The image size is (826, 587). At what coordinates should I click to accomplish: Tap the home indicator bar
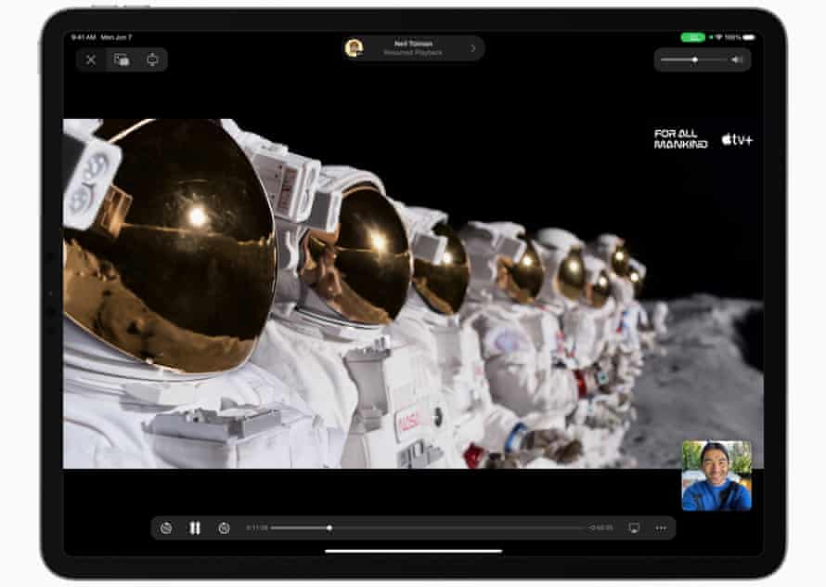pyautogui.click(x=413, y=550)
